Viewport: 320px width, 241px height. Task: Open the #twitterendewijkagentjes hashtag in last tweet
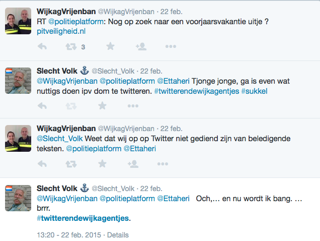pos(83,218)
